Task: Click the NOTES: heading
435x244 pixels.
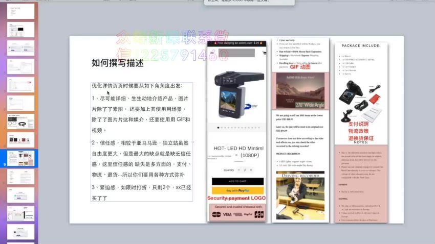Action: (361, 142)
